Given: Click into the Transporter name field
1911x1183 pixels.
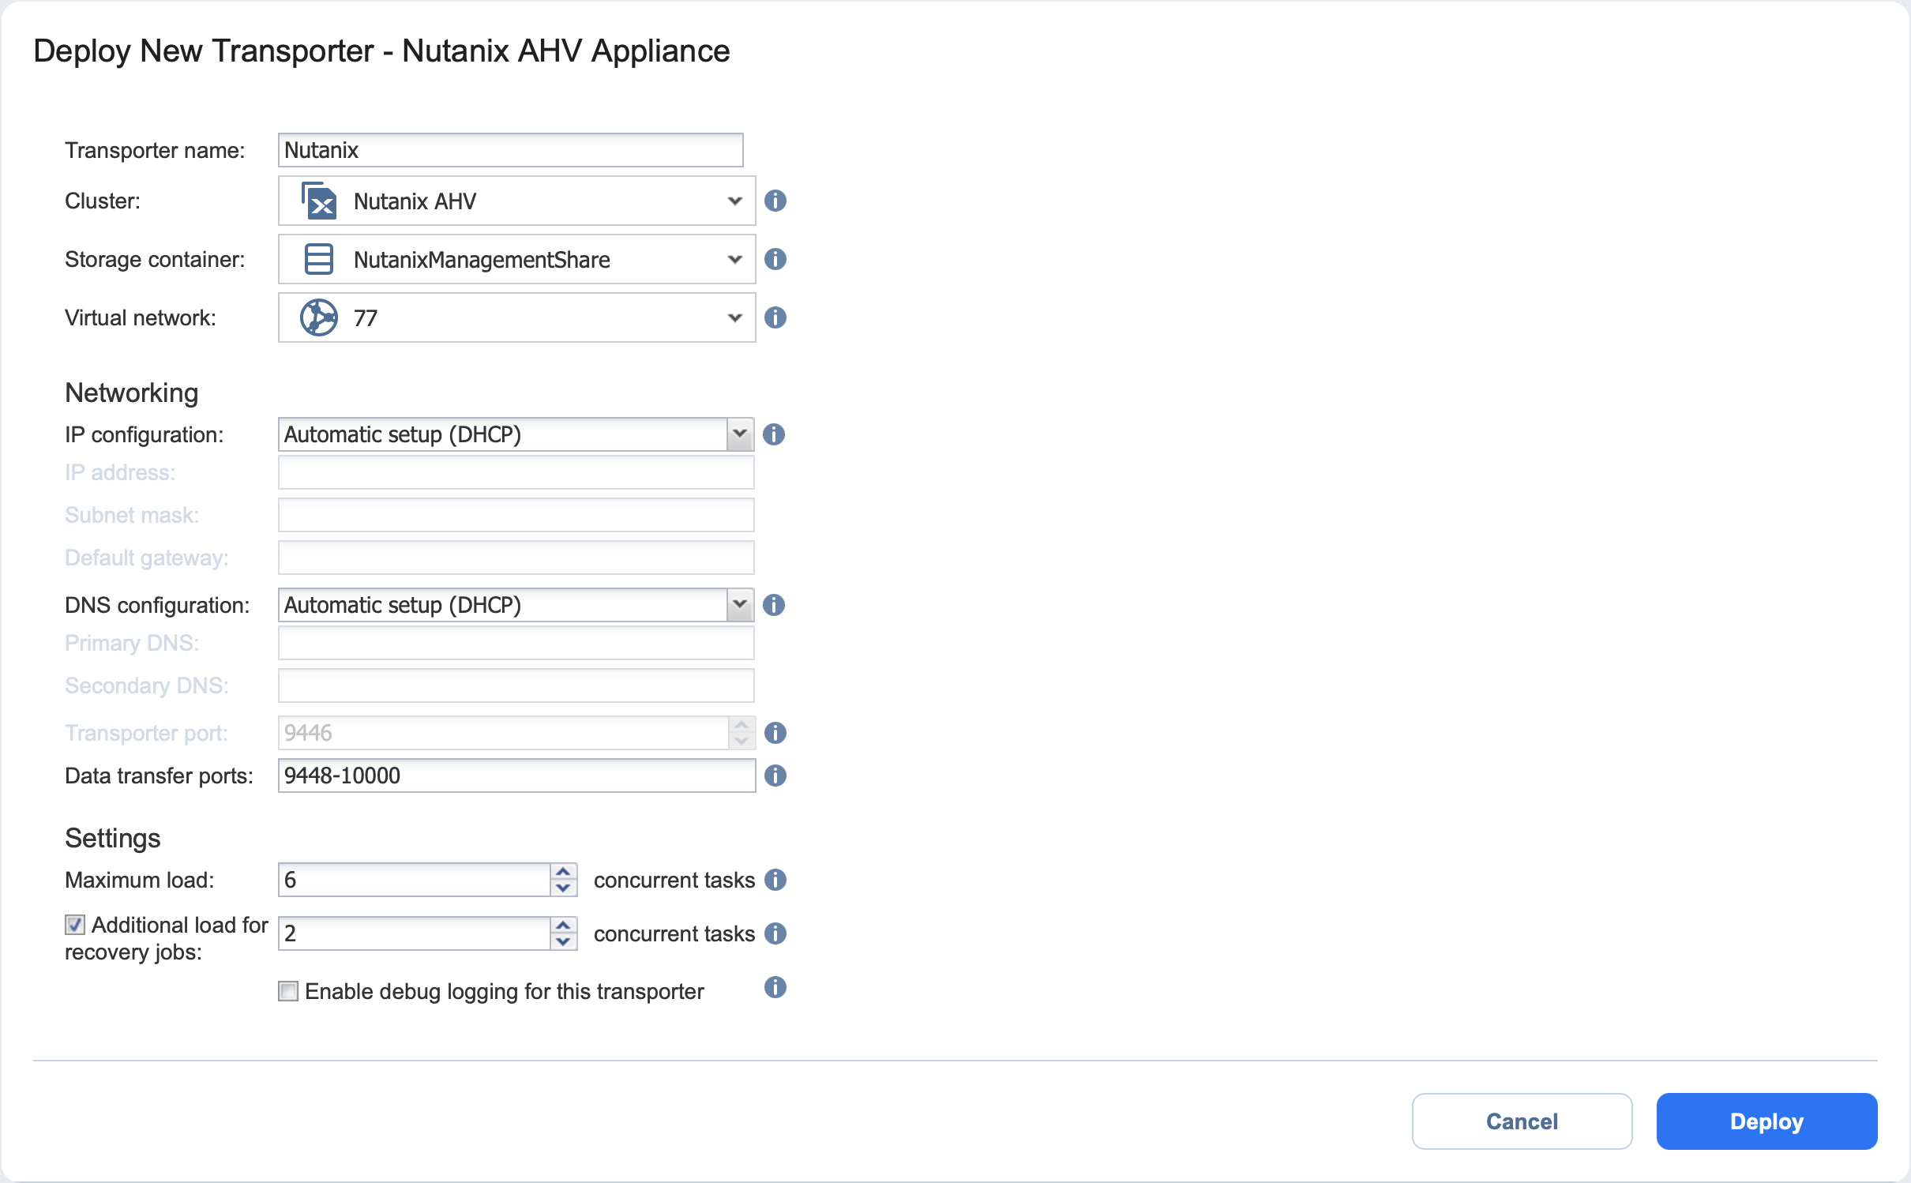Looking at the screenshot, I should click(510, 150).
